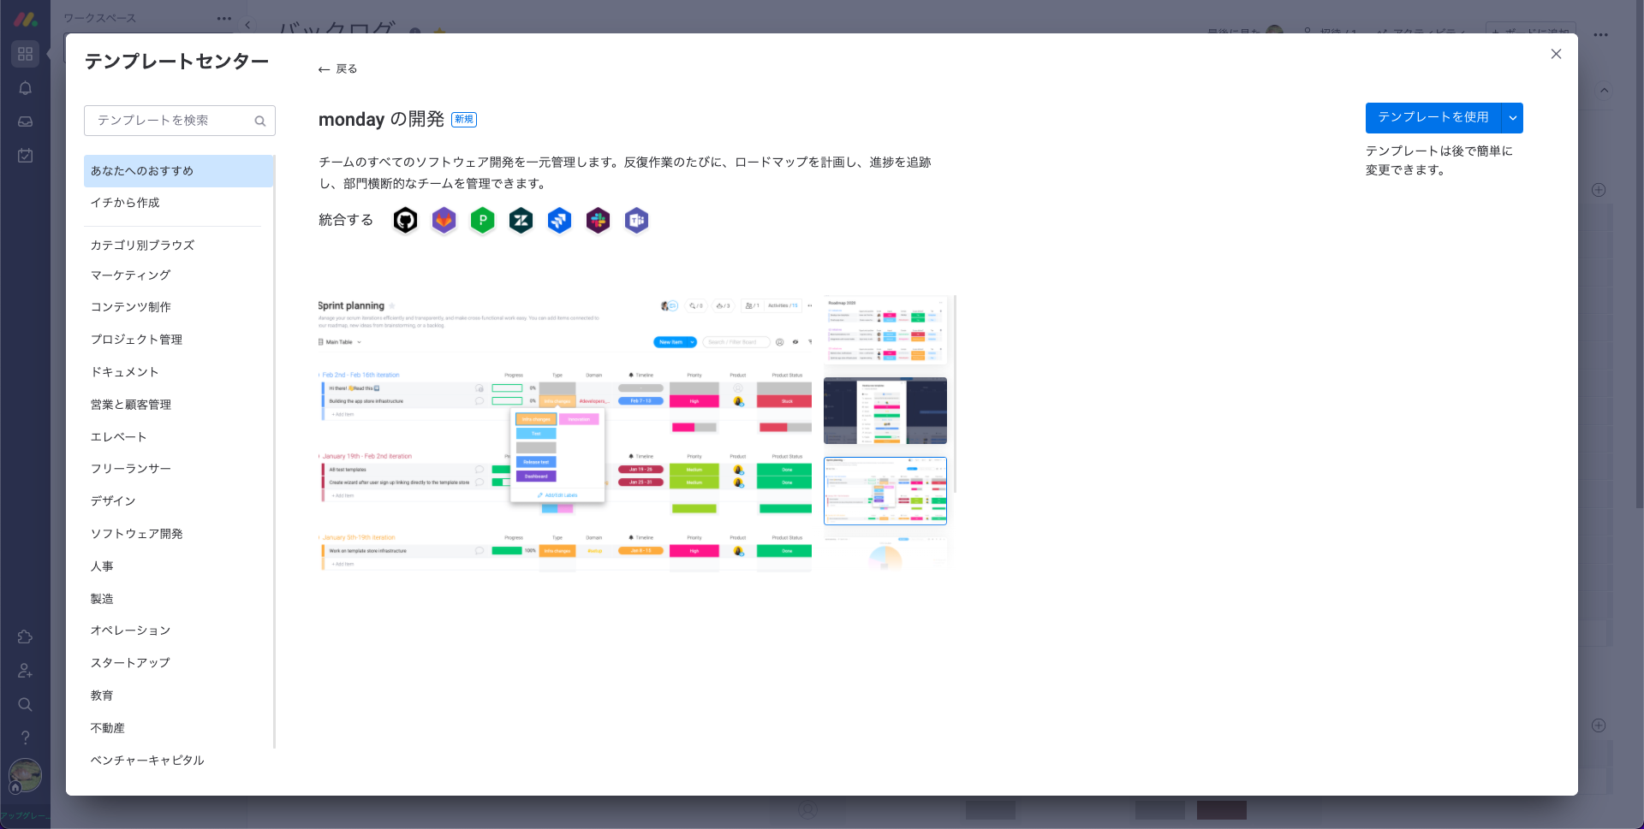This screenshot has width=1644, height=829.
Task: Select the highlighted dashboard preview thumbnail
Action: click(885, 491)
